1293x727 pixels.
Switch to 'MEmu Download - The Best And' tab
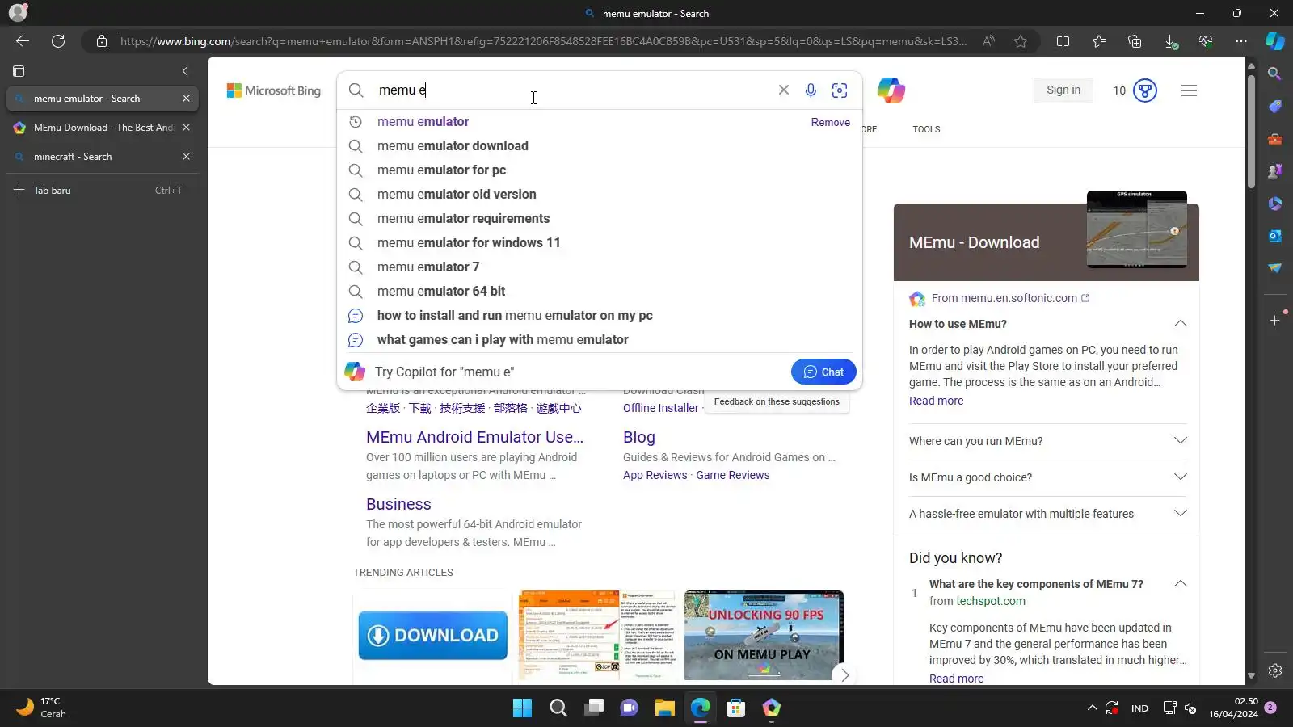(103, 128)
